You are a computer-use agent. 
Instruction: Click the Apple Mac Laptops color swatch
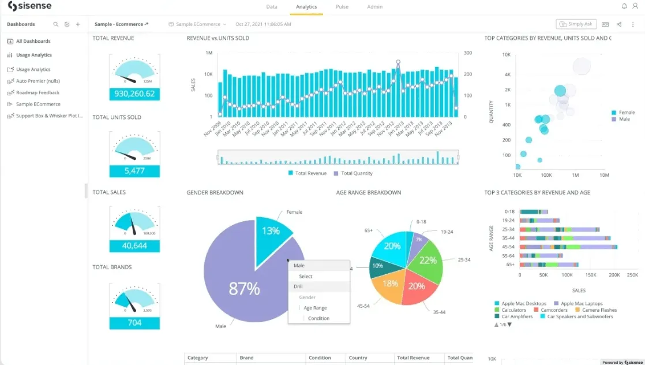coord(556,303)
